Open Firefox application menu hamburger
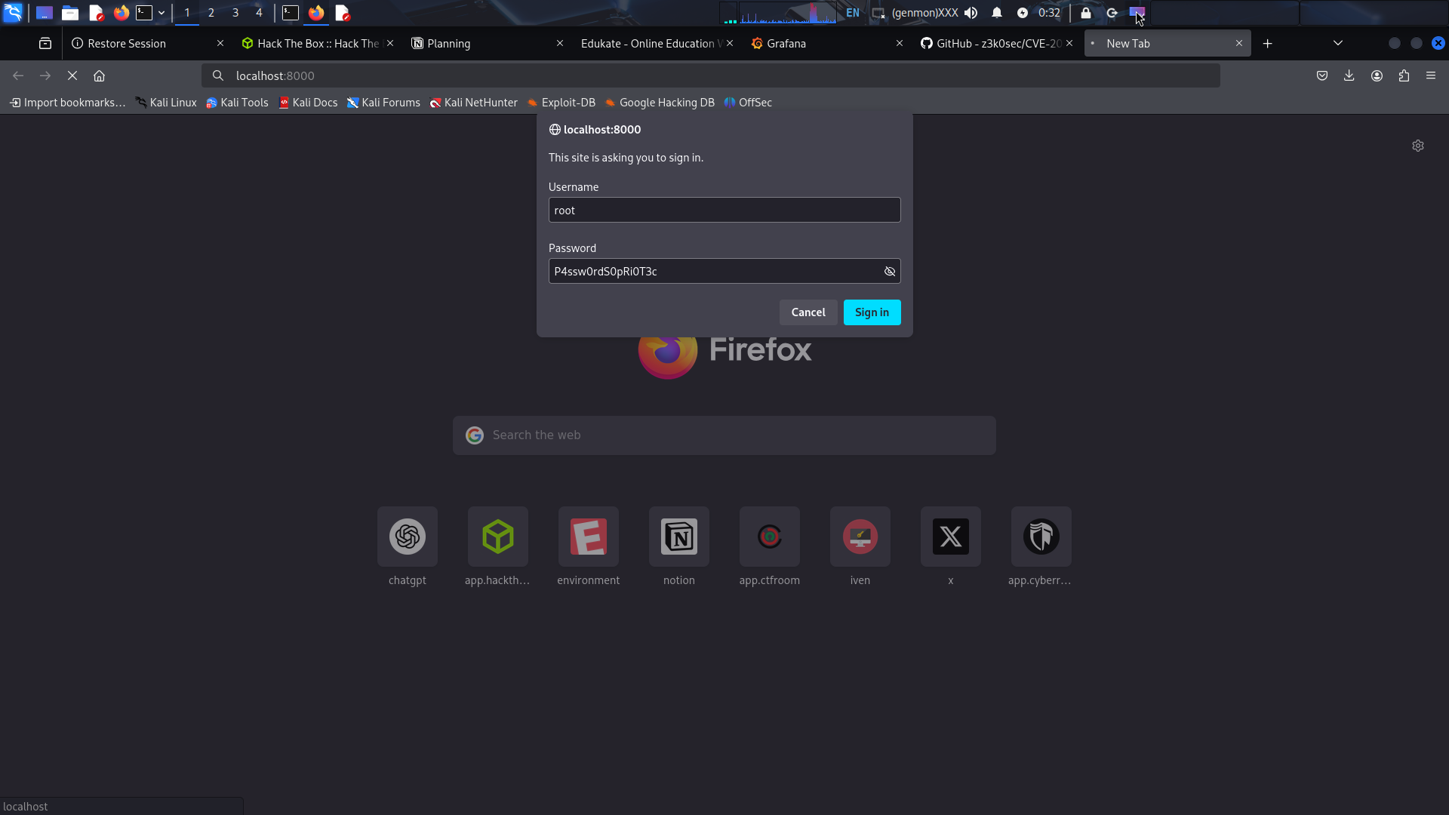This screenshot has height=815, width=1449. click(x=1431, y=75)
